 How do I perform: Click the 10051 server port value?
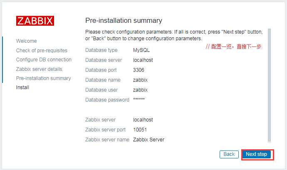pos(140,130)
